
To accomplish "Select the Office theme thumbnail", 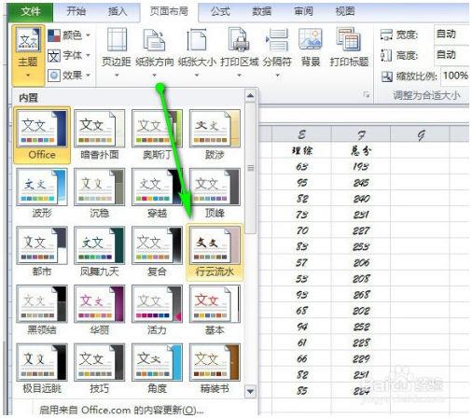I will [x=42, y=135].
